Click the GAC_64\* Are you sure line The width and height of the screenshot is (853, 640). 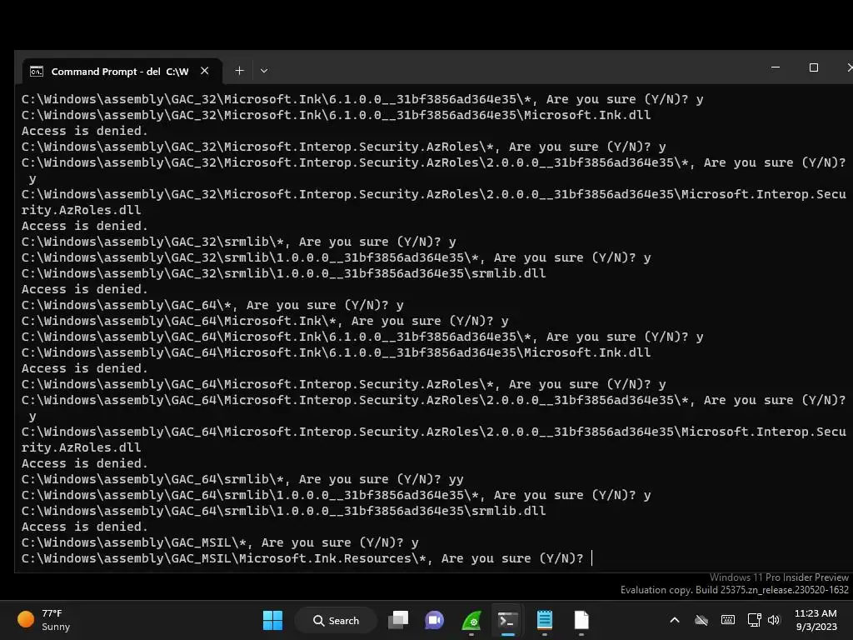coord(212,305)
